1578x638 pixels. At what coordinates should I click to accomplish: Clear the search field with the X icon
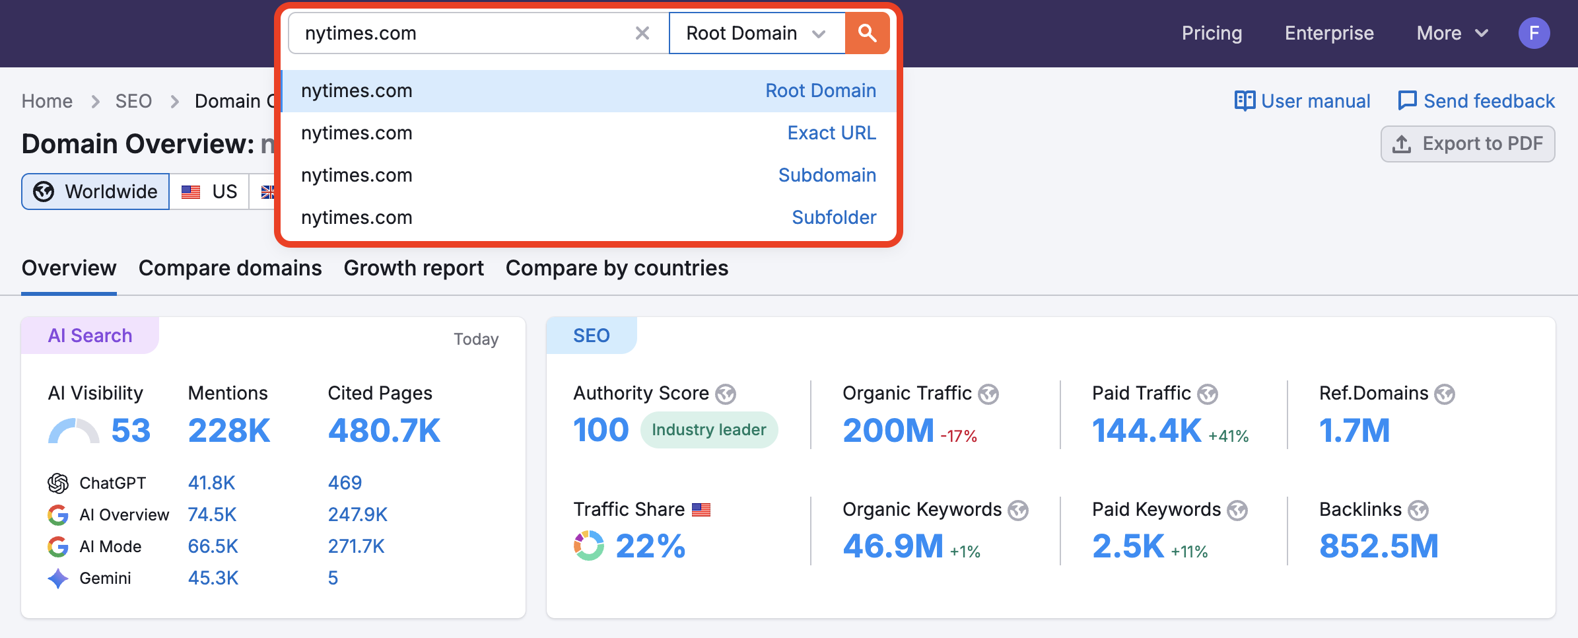(641, 32)
